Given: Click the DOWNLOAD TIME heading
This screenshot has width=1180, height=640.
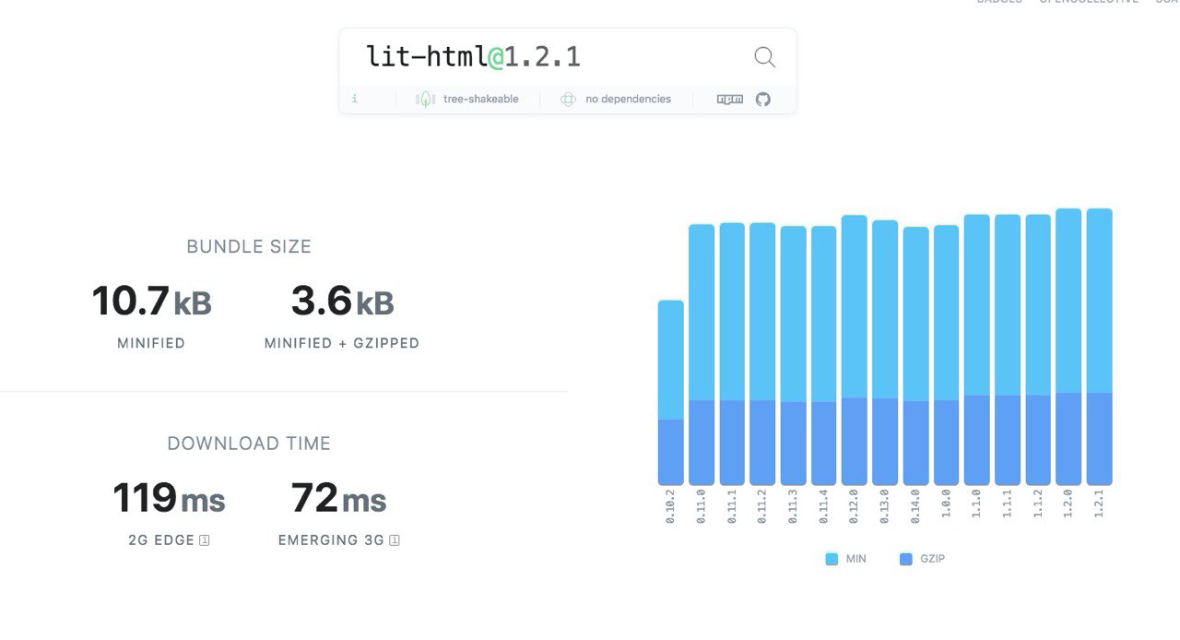Looking at the screenshot, I should tap(249, 444).
